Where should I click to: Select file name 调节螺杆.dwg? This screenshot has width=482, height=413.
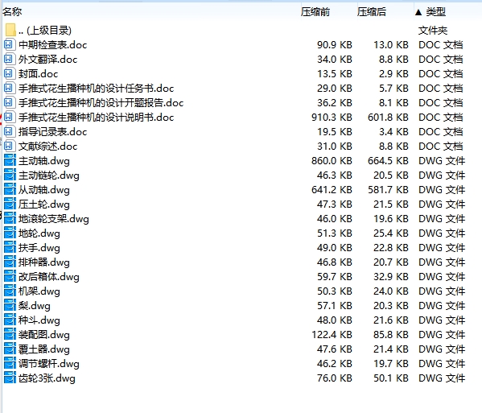click(x=49, y=364)
